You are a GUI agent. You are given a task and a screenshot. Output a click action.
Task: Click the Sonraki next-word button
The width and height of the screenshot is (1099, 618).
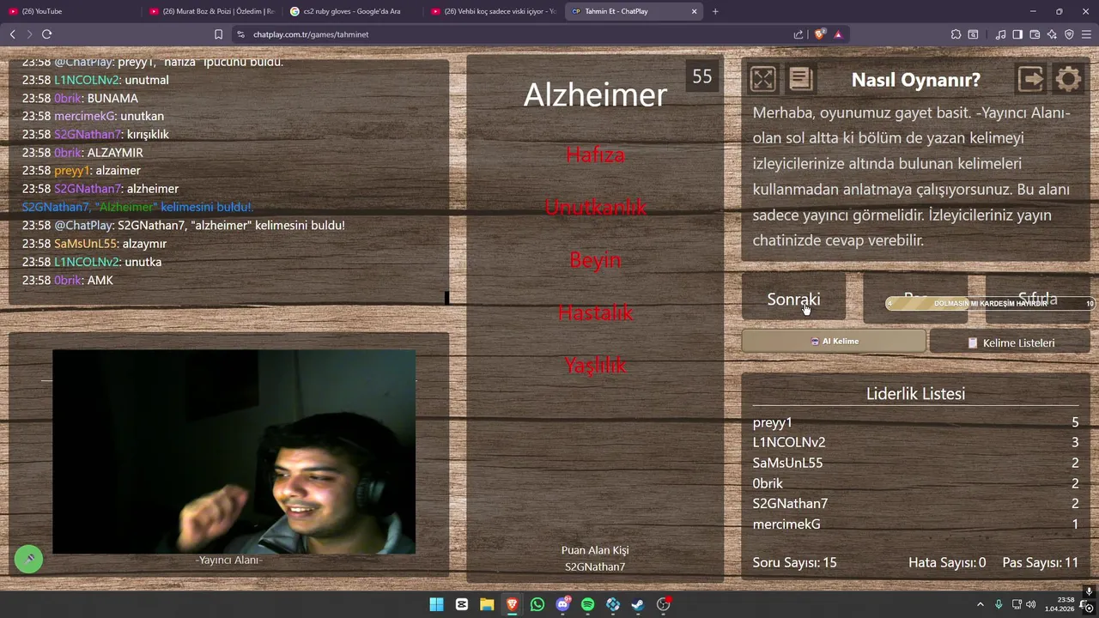[x=793, y=299]
